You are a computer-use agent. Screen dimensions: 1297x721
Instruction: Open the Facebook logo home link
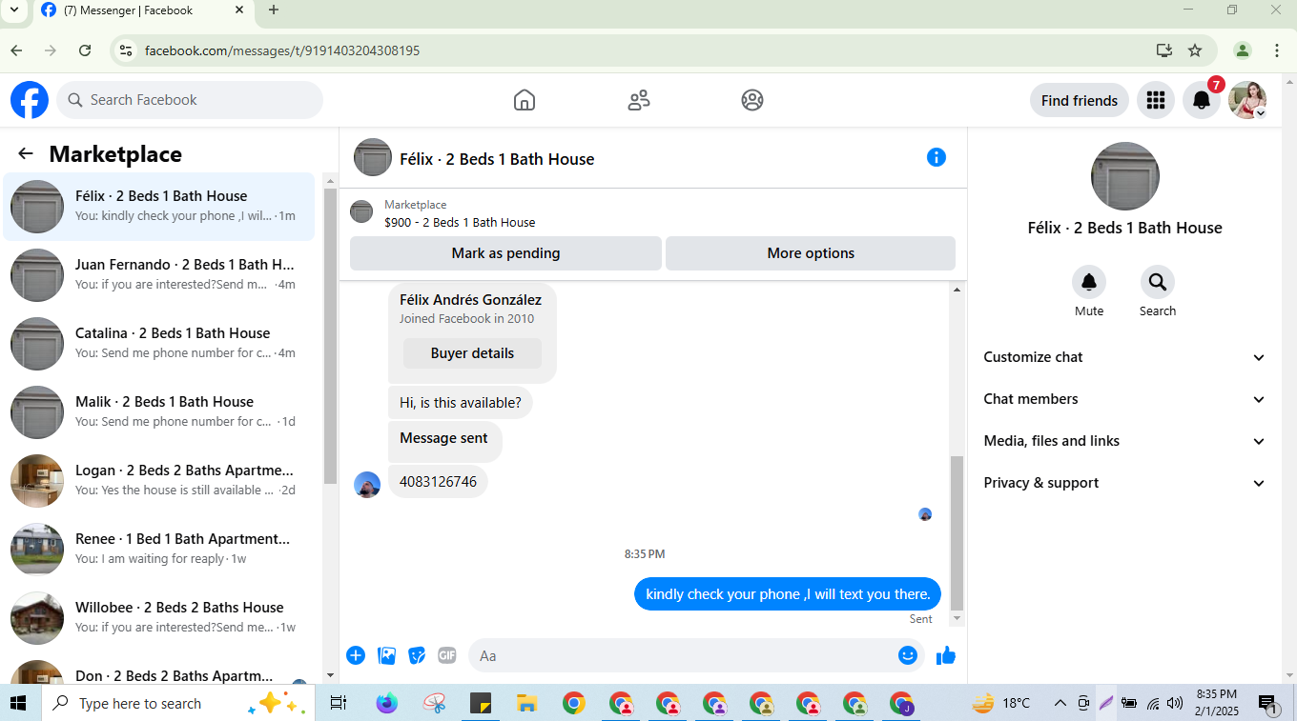(30, 100)
